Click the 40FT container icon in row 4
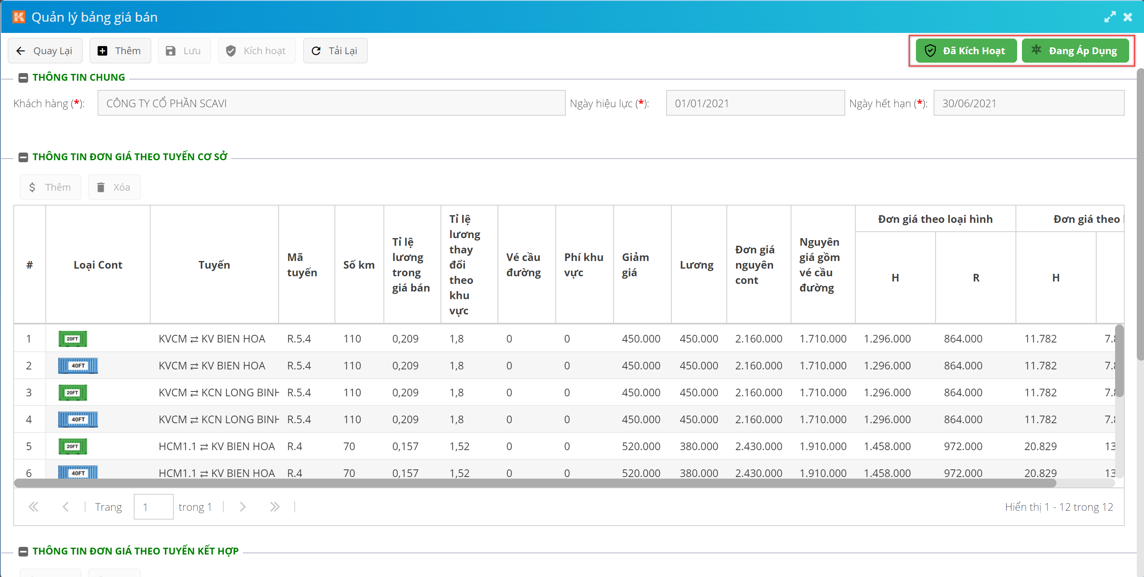Image resolution: width=1144 pixels, height=577 pixels. pos(78,419)
